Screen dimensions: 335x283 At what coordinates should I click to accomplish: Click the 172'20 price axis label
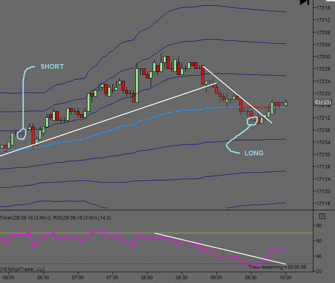(x=323, y=93)
